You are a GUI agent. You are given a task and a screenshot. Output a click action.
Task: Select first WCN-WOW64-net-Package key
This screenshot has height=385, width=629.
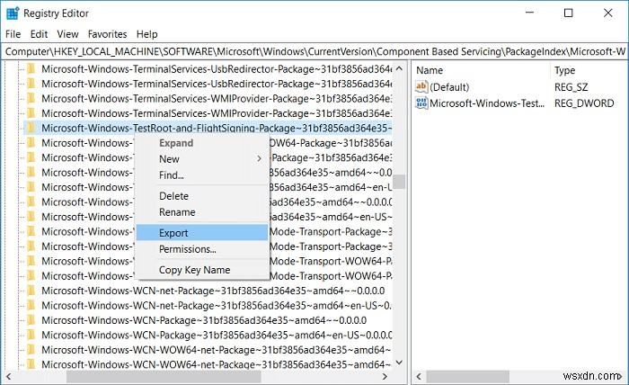coord(217,350)
